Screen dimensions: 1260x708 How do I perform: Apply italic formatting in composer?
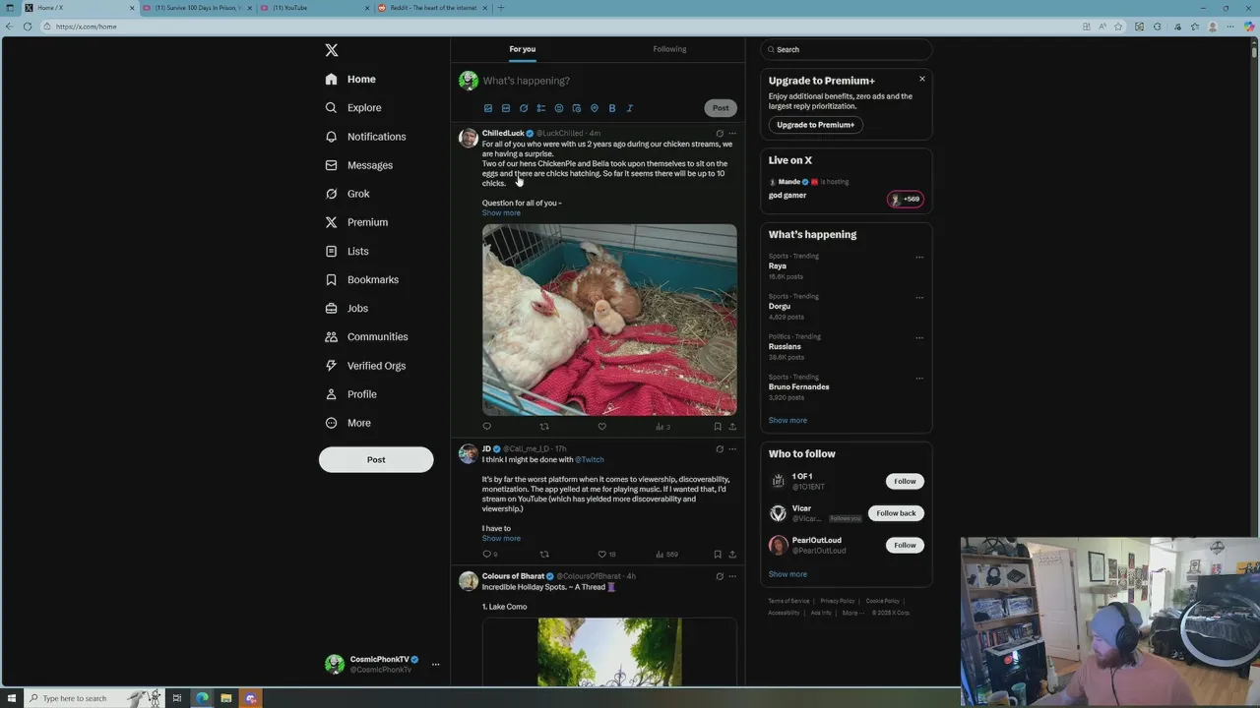[x=630, y=108]
